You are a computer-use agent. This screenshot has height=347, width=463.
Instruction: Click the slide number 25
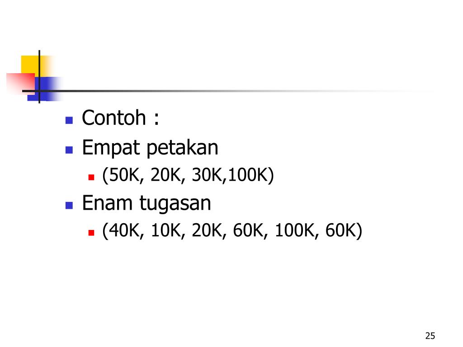[430, 336]
